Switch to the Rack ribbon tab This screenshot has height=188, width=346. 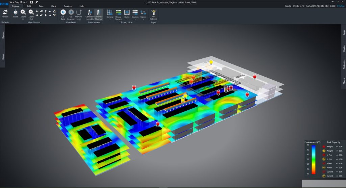pos(54,6)
